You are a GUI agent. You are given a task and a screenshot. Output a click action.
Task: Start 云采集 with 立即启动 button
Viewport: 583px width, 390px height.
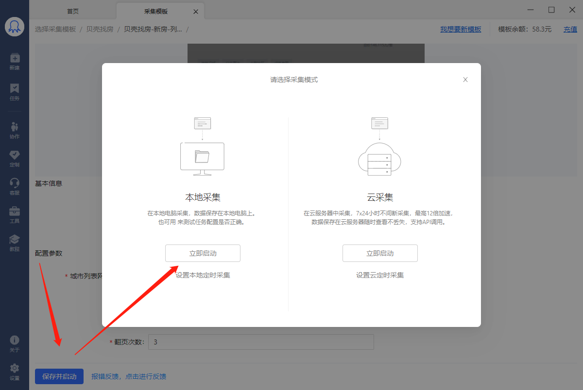(380, 253)
